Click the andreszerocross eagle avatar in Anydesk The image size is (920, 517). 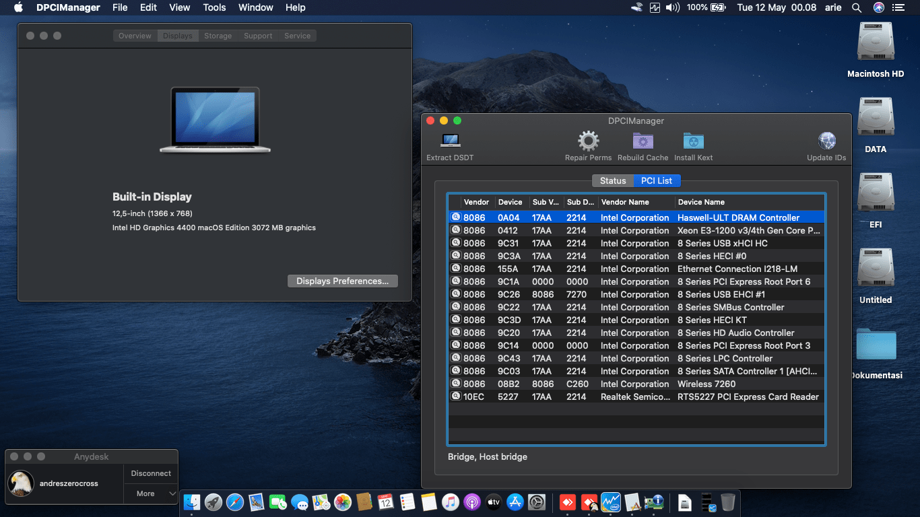(21, 483)
